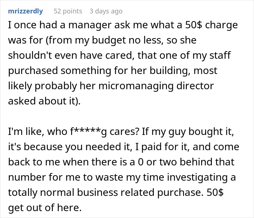This screenshot has width=254, height=218.
Task: Click the 3 days ago timestamp
Action: pyautogui.click(x=106, y=11)
